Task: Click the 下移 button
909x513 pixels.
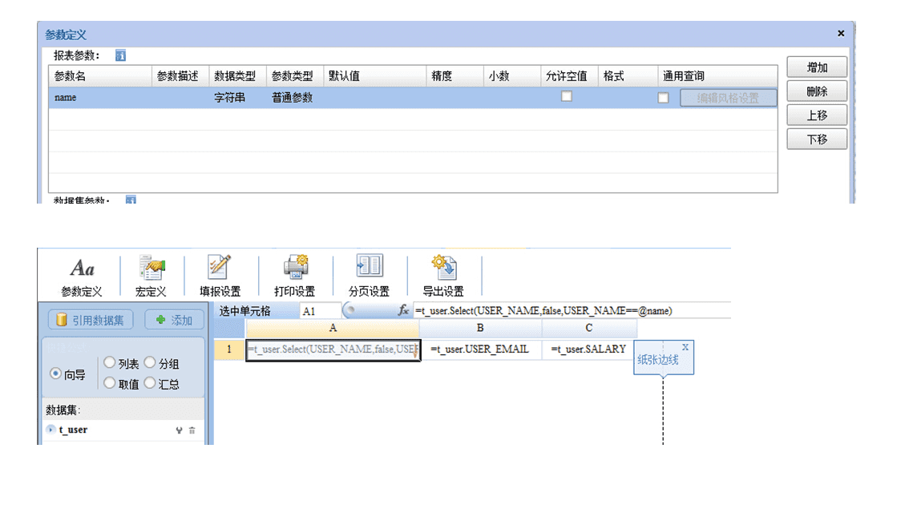Action: (817, 139)
